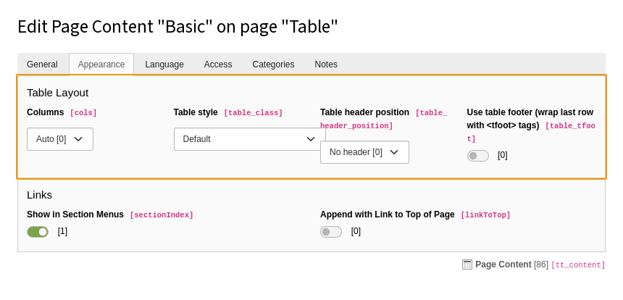Select the Appearance tab
The height and width of the screenshot is (300, 623).
click(x=101, y=64)
